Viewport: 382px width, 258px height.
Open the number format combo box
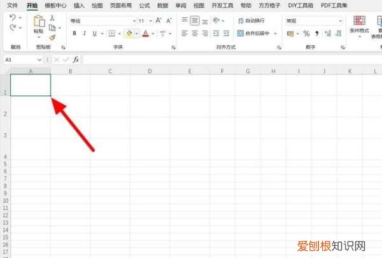click(314, 21)
